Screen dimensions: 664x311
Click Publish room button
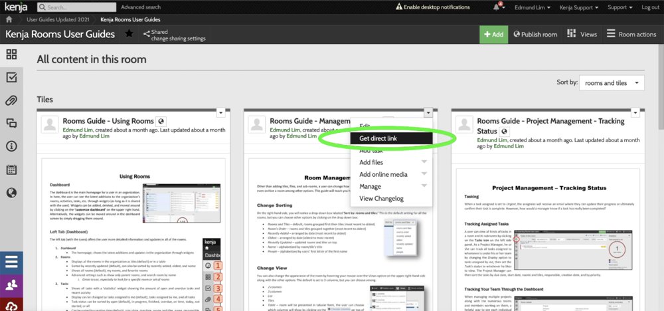(535, 35)
